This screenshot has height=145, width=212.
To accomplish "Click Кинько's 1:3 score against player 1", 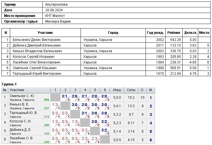I will [x=55, y=105].
